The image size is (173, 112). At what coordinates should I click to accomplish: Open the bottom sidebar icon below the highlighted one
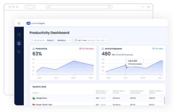19,52
